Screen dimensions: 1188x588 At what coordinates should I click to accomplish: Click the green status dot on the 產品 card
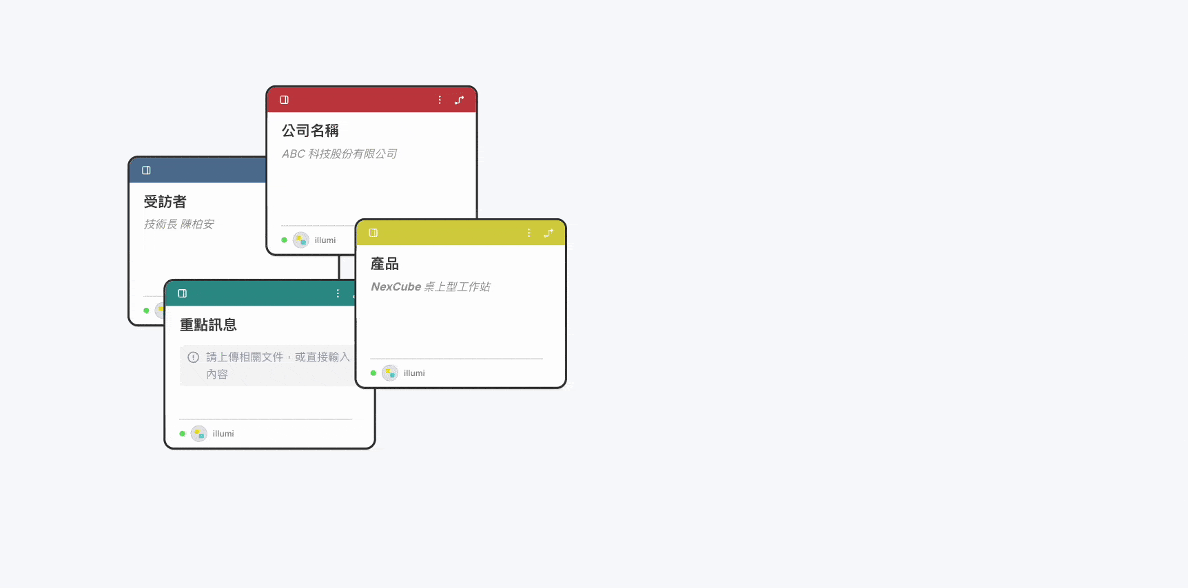(x=373, y=373)
